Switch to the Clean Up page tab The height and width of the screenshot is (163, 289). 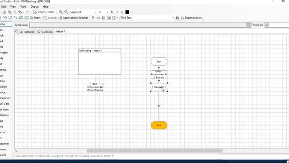click(45, 32)
